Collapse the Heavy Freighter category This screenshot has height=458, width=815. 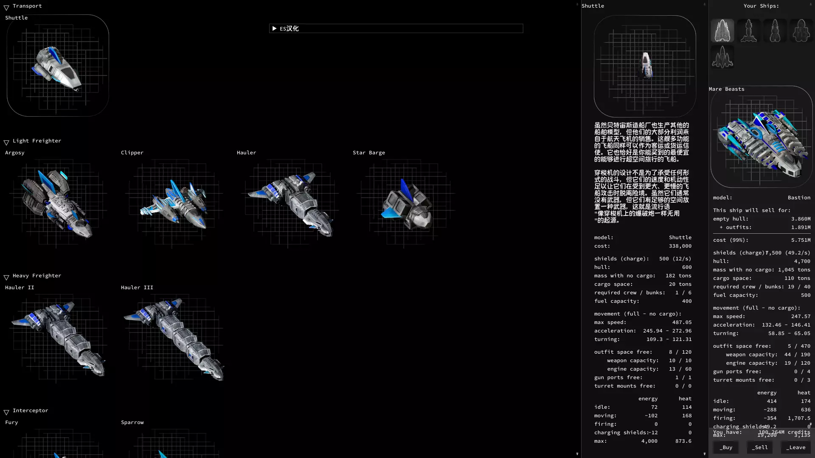pos(6,277)
